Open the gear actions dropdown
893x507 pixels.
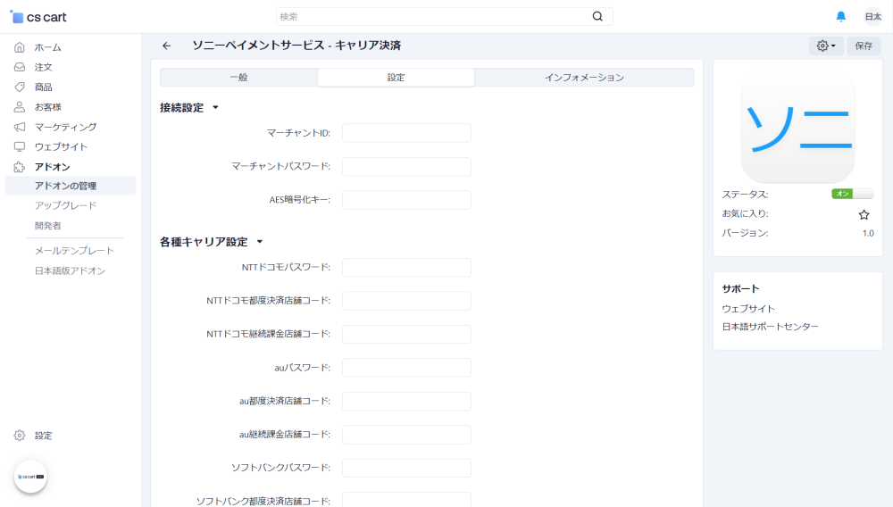[x=826, y=46]
